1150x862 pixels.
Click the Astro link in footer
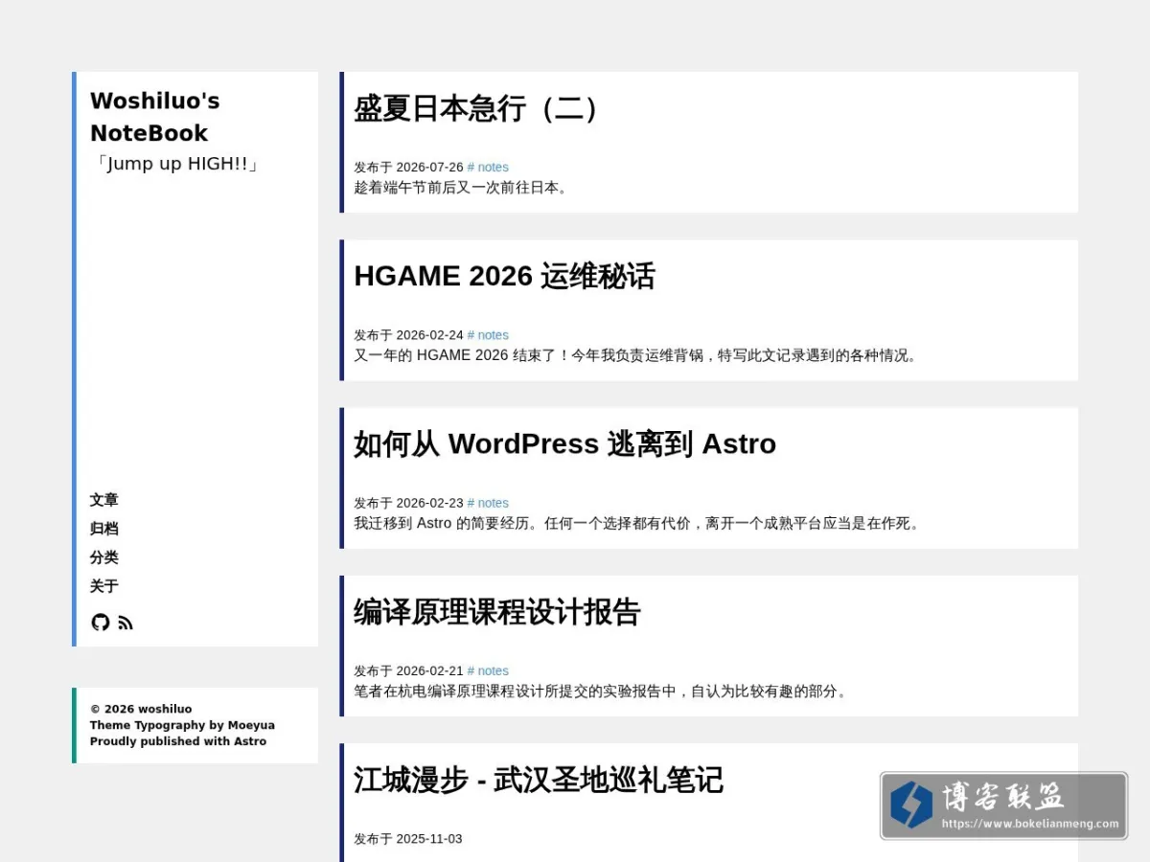click(250, 741)
